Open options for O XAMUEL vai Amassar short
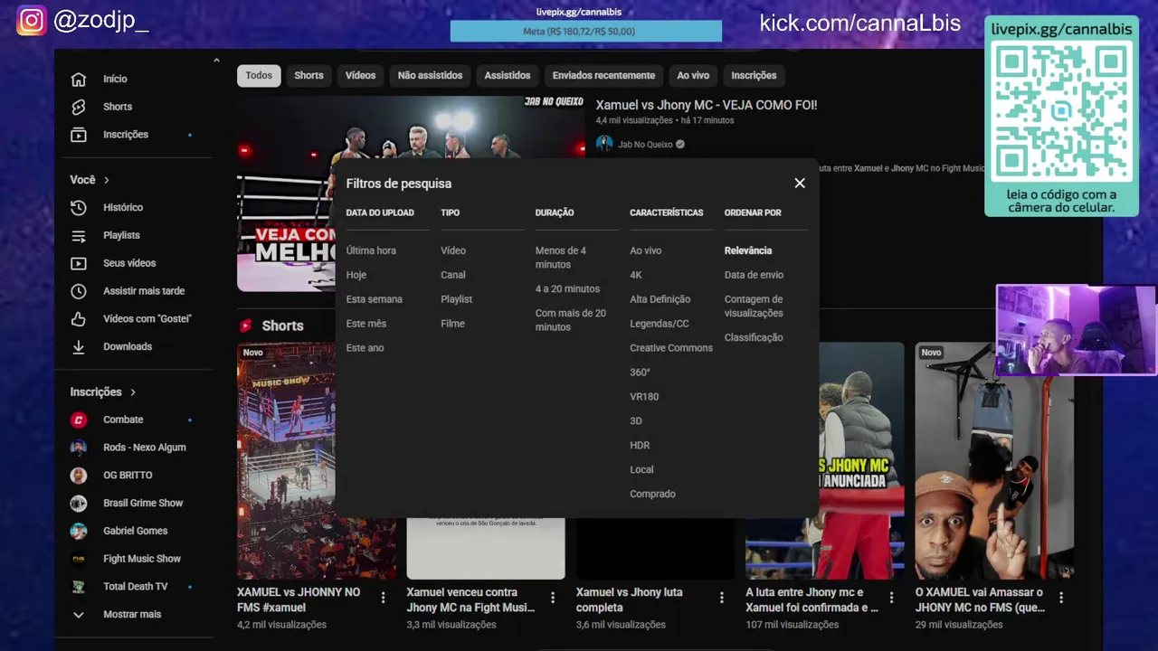This screenshot has width=1158, height=651. 1061,598
